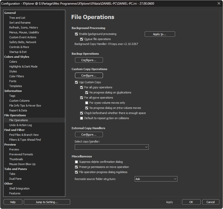
Task: Confirm settings with the OK button
Action: (191, 202)
